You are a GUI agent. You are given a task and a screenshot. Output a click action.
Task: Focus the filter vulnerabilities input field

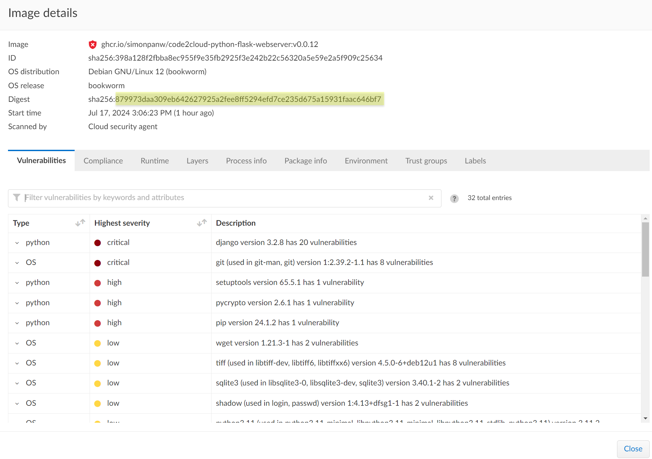[x=225, y=198]
